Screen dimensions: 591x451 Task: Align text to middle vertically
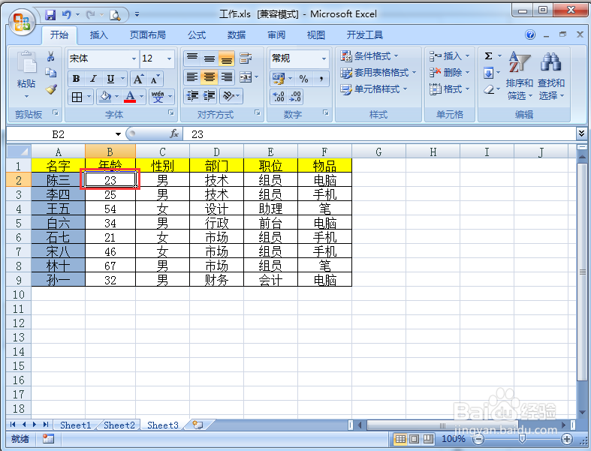[x=210, y=59]
